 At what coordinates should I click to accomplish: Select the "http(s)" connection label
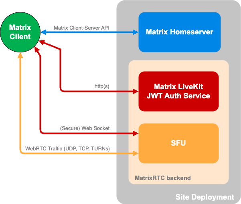tap(101, 86)
